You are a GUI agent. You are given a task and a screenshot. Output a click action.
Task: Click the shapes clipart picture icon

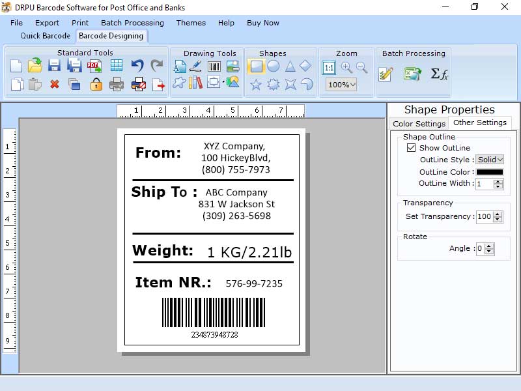click(x=233, y=82)
